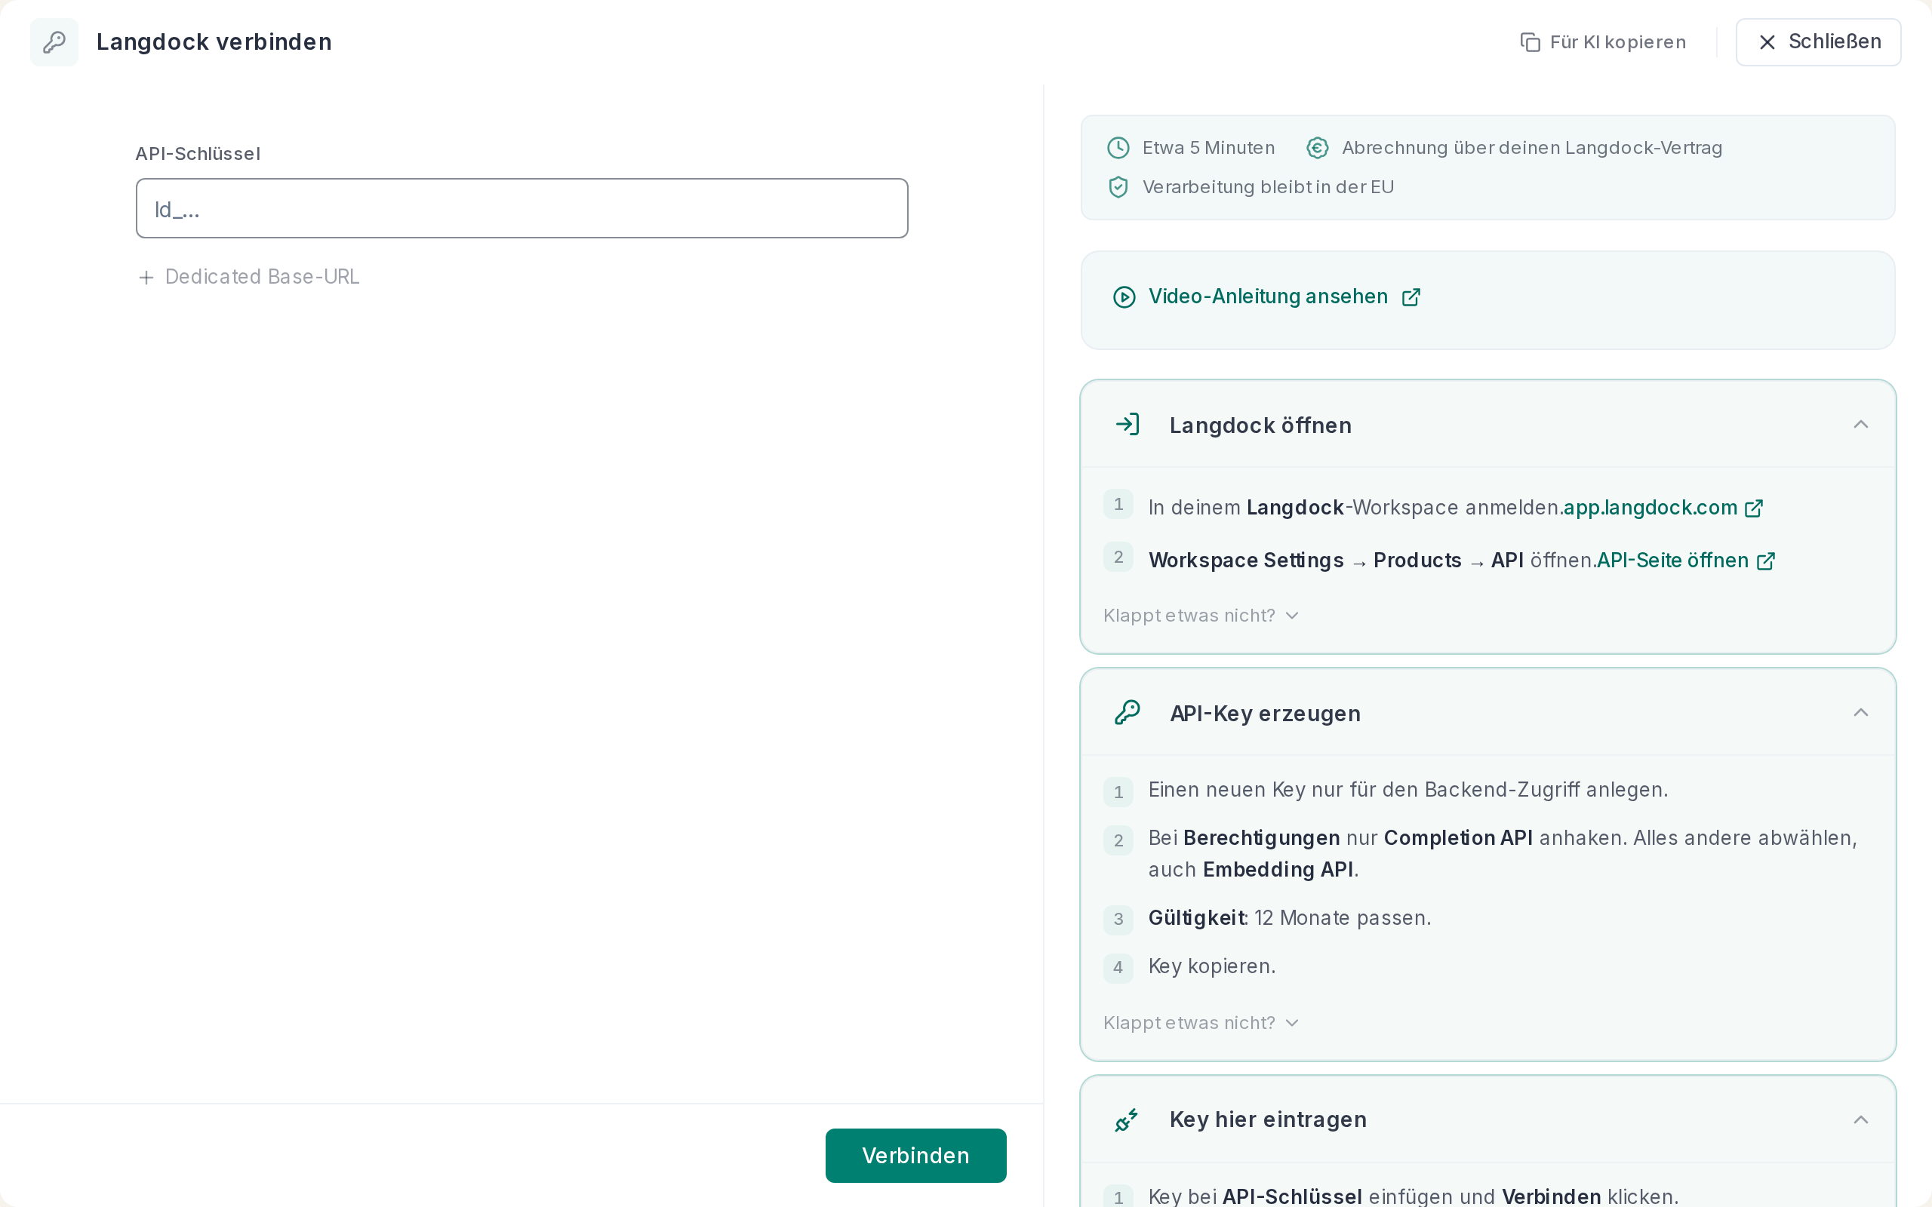
Task: Click the external link icon after Video-Anleitung ansehen
Action: [1411, 297]
